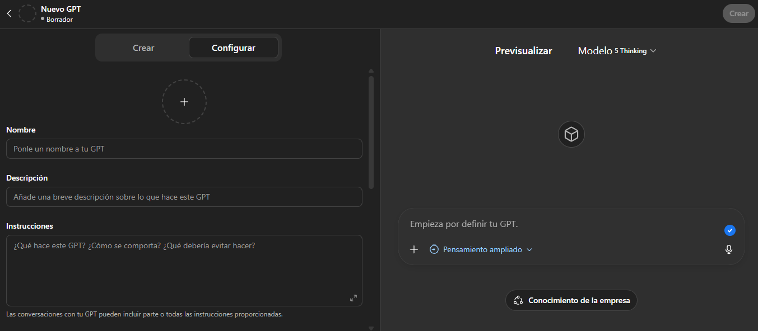
Task: Click the preview message box 'Empieza por definir tu GPT'
Action: coord(560,224)
